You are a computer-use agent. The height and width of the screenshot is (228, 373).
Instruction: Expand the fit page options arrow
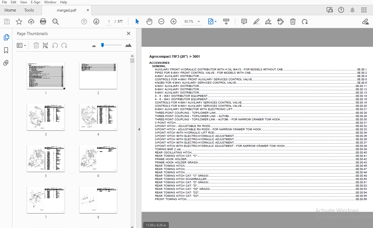[215, 22]
